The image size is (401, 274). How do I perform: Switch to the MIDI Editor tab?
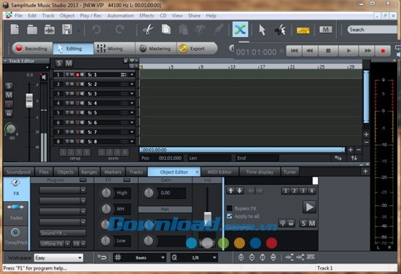pyautogui.click(x=219, y=172)
